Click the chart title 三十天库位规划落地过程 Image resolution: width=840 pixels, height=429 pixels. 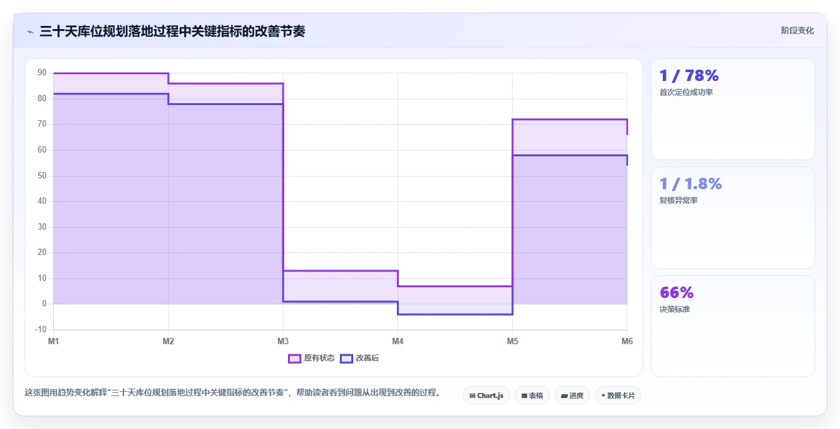coord(172,31)
